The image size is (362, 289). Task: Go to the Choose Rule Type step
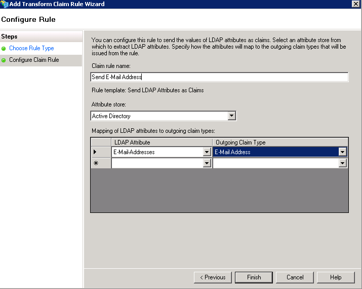(31, 49)
